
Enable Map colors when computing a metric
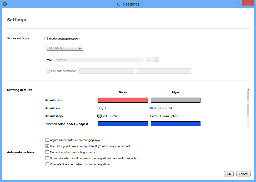[47, 152]
